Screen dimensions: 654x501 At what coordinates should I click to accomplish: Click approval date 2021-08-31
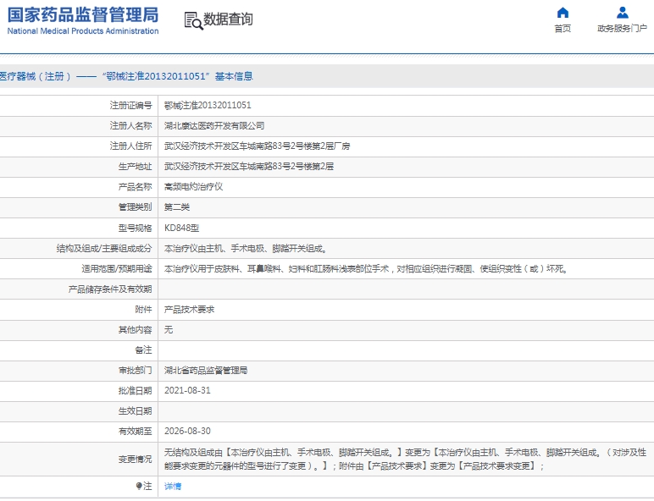[187, 390]
